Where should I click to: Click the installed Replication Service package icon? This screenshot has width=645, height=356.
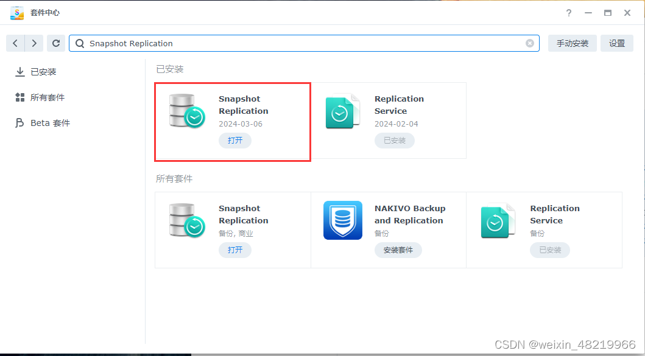coord(343,111)
